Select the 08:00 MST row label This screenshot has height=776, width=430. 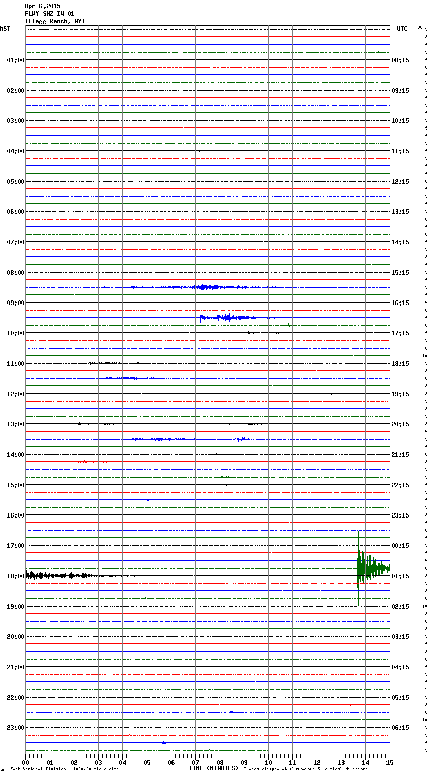tap(16, 273)
